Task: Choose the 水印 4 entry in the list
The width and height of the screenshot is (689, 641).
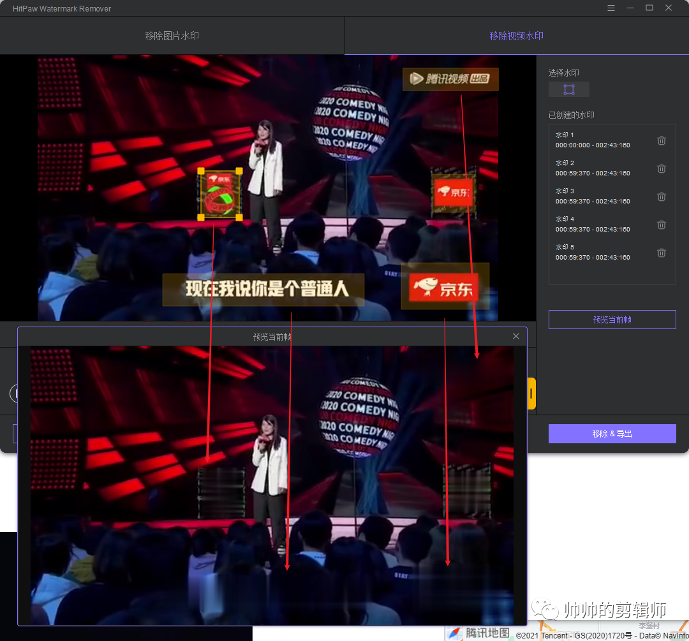Action: pos(612,224)
